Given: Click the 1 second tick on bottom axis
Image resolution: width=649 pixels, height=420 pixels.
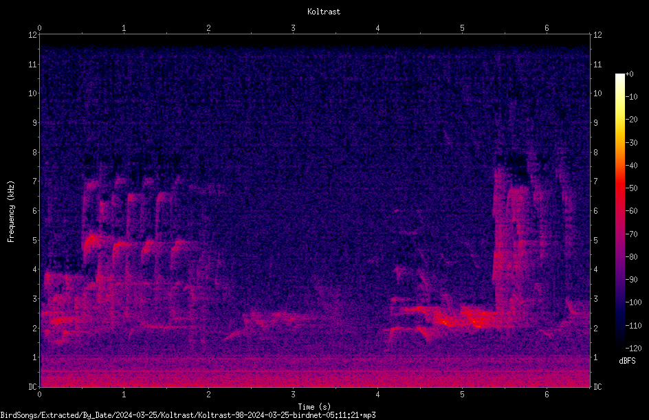Looking at the screenshot, I should (x=124, y=395).
